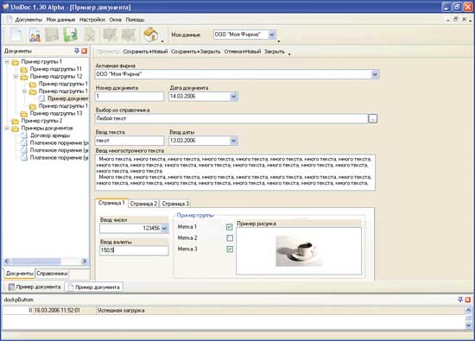Image resolution: width=475 pixels, height=341 pixels.
Task: Click the tree horizontal scrollbar left arrow
Action: coord(7,261)
